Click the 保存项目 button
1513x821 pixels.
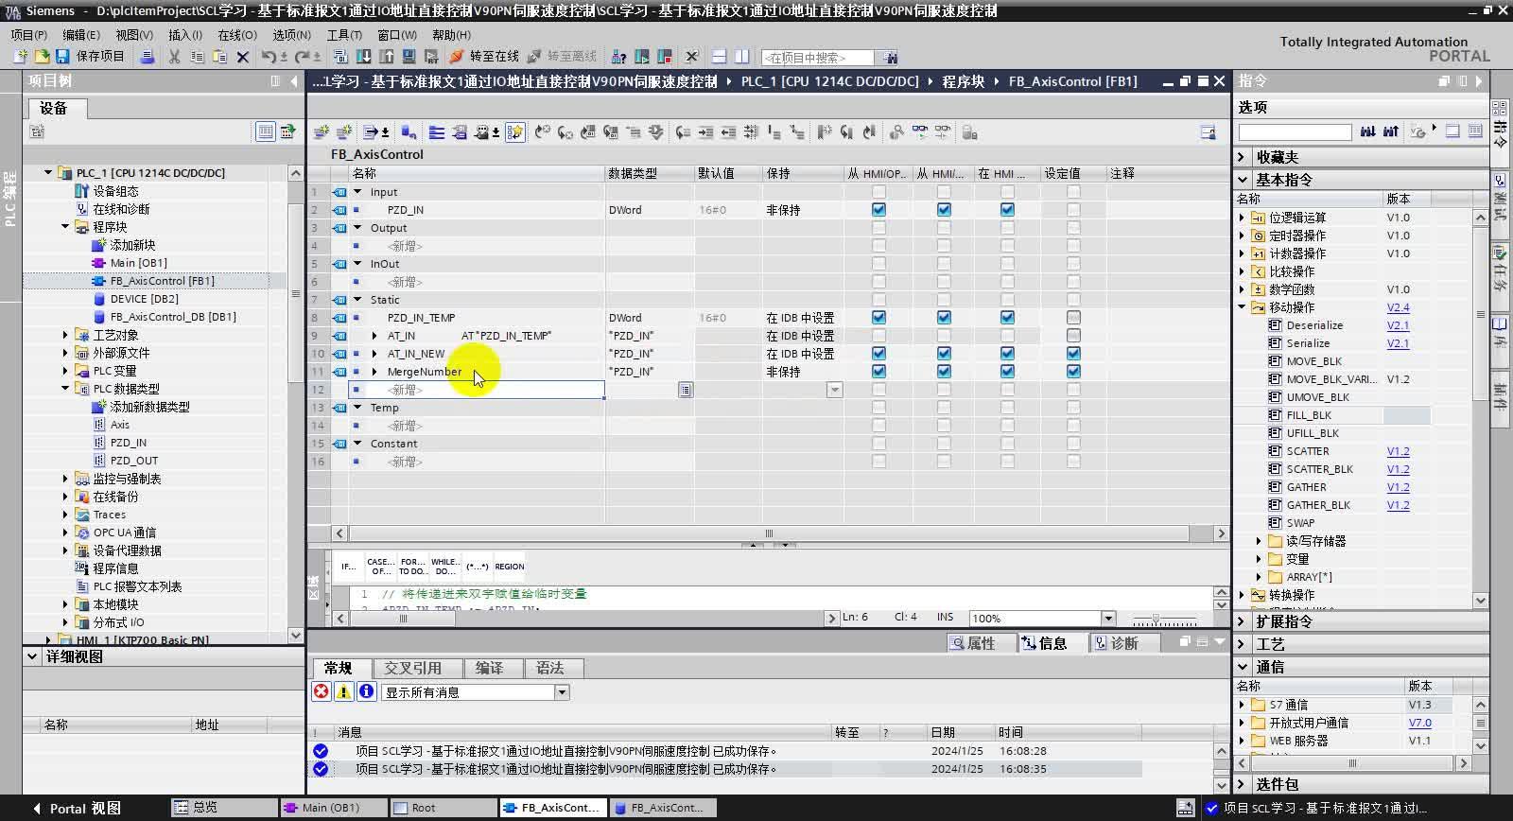(91, 57)
